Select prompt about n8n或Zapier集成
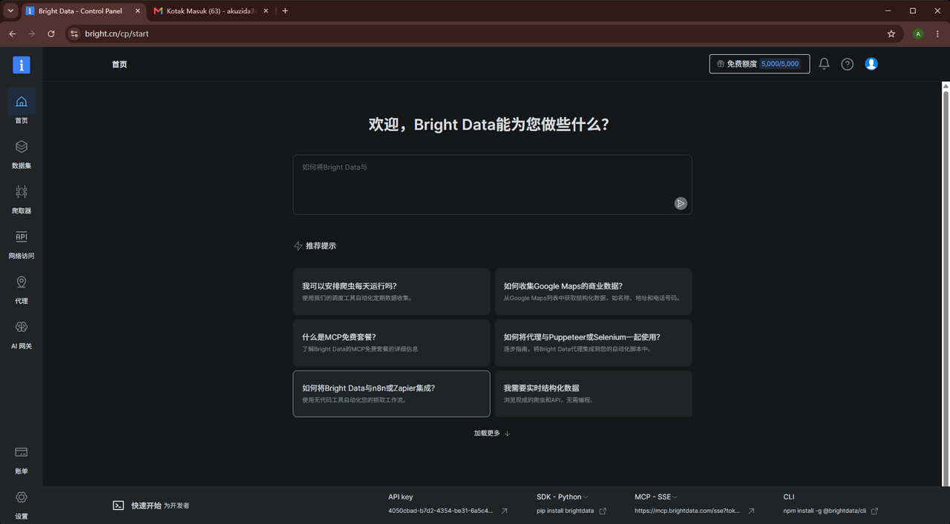The image size is (950, 524). [391, 394]
